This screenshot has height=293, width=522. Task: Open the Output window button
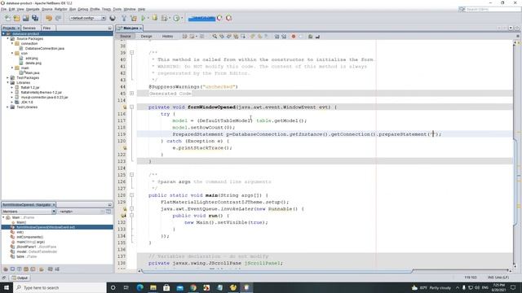coord(20,278)
